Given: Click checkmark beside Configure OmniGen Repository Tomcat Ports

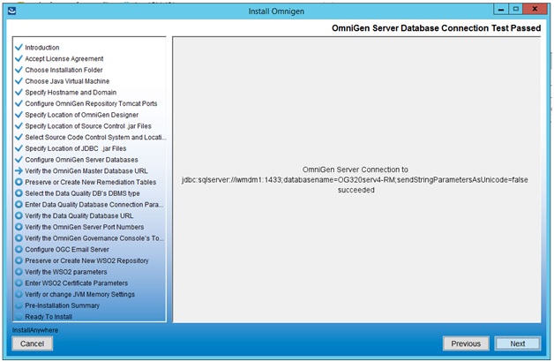Looking at the screenshot, I should 19,103.
